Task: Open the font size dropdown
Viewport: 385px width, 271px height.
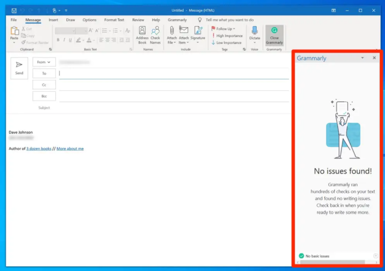Action: [x=85, y=31]
